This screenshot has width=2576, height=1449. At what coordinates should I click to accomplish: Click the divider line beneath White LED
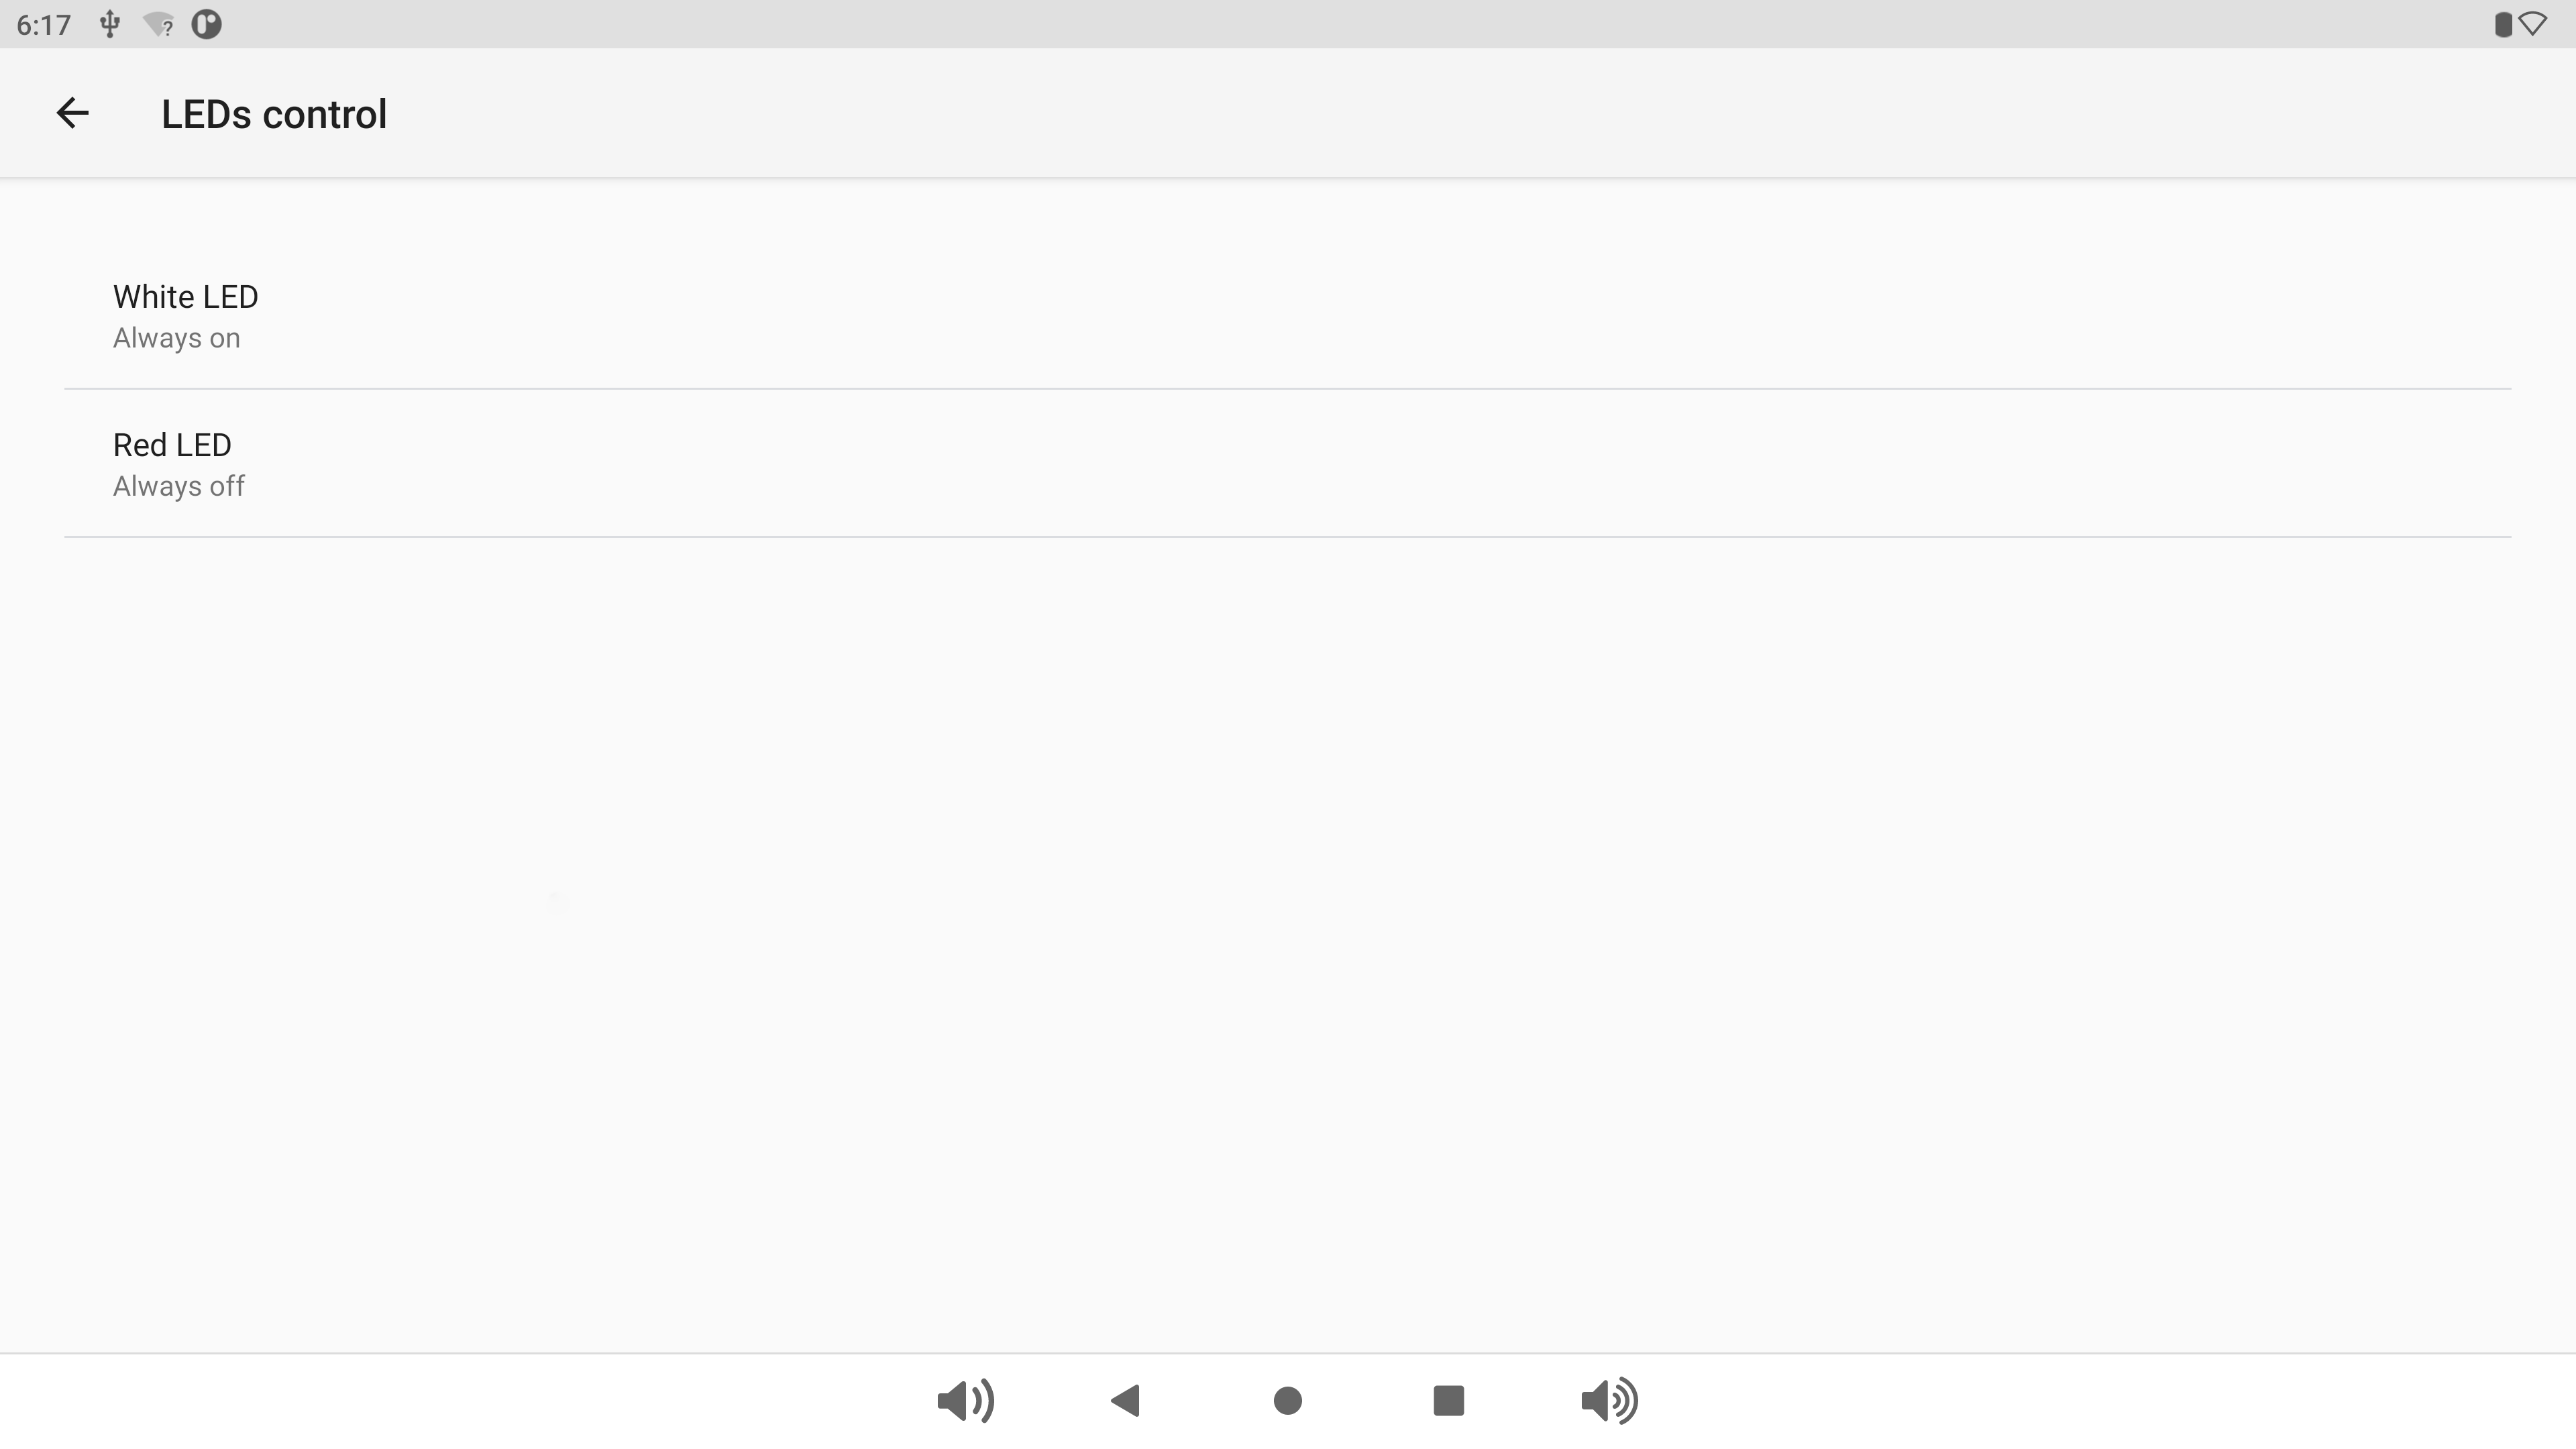tap(1288, 388)
